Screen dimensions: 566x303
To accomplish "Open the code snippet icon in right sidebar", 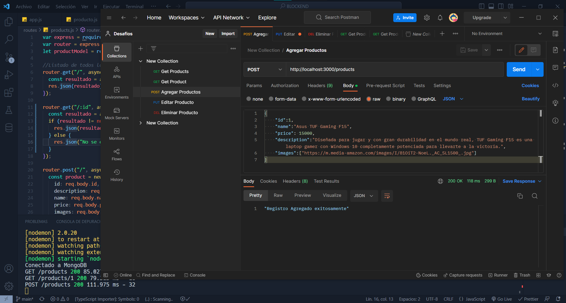I will pyautogui.click(x=555, y=85).
